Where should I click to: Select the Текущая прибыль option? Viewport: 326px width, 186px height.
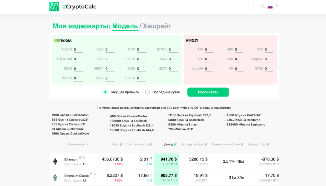click(105, 92)
